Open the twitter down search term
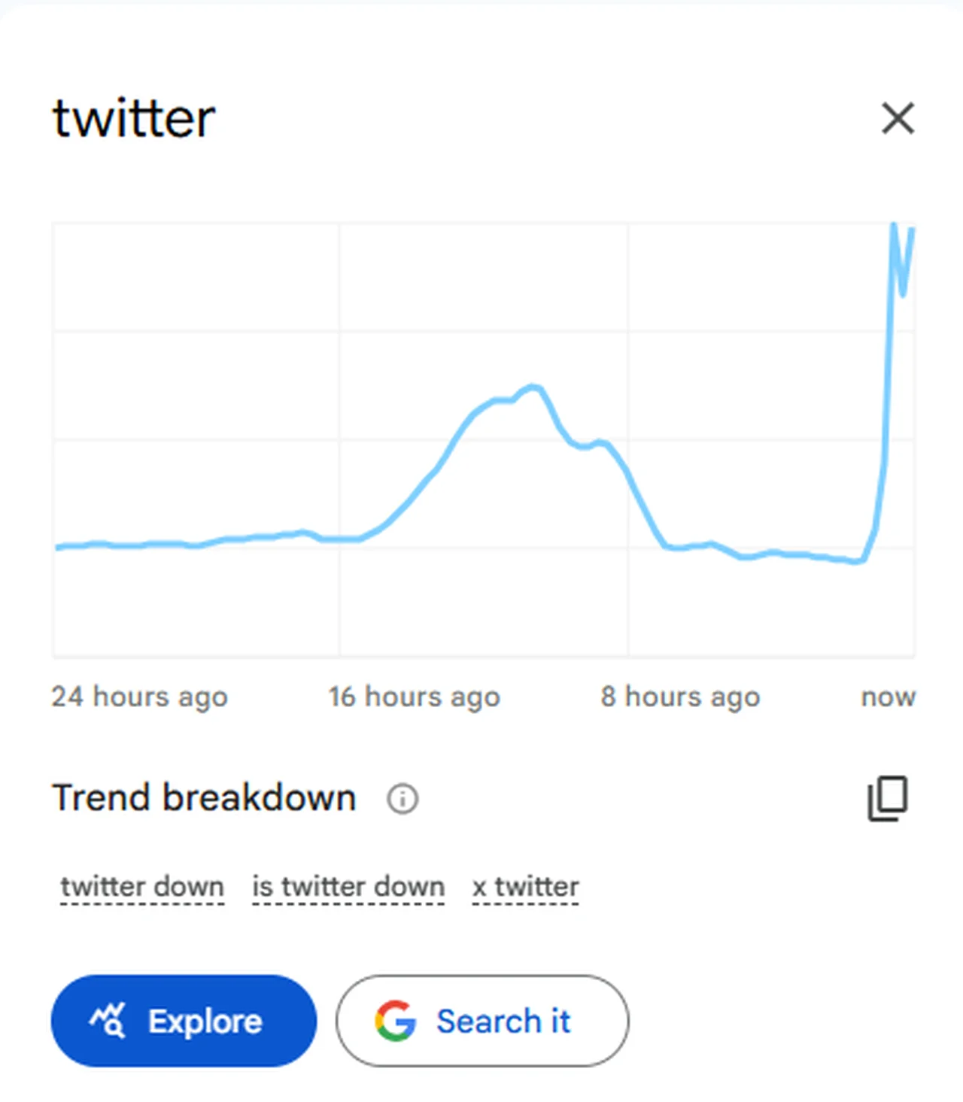This screenshot has width=963, height=1102. click(x=141, y=887)
